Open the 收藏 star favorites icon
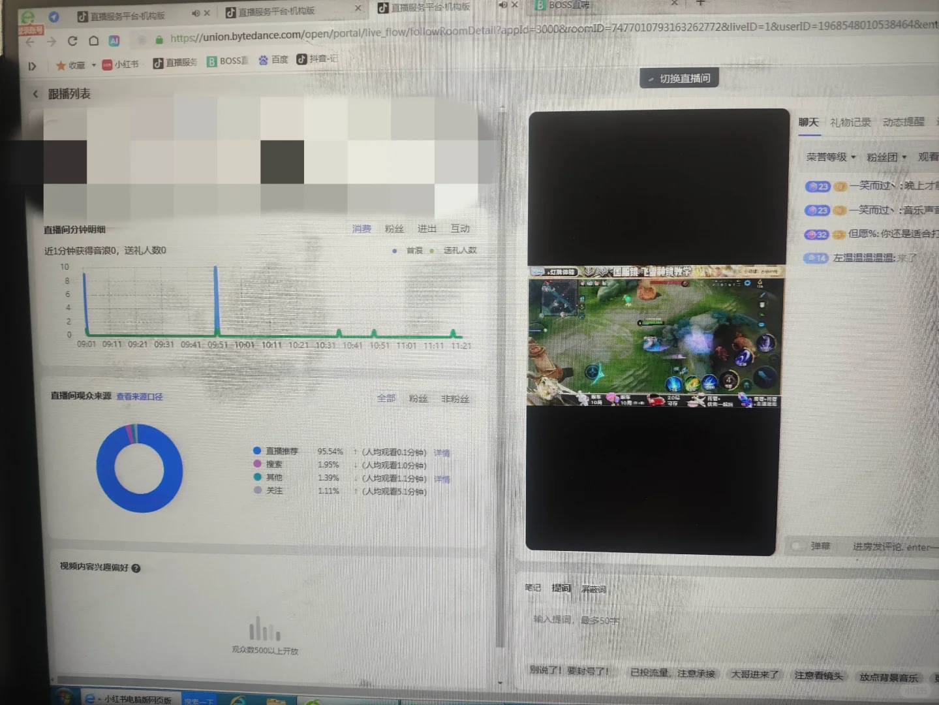Screen dimensions: 939x705 point(61,65)
